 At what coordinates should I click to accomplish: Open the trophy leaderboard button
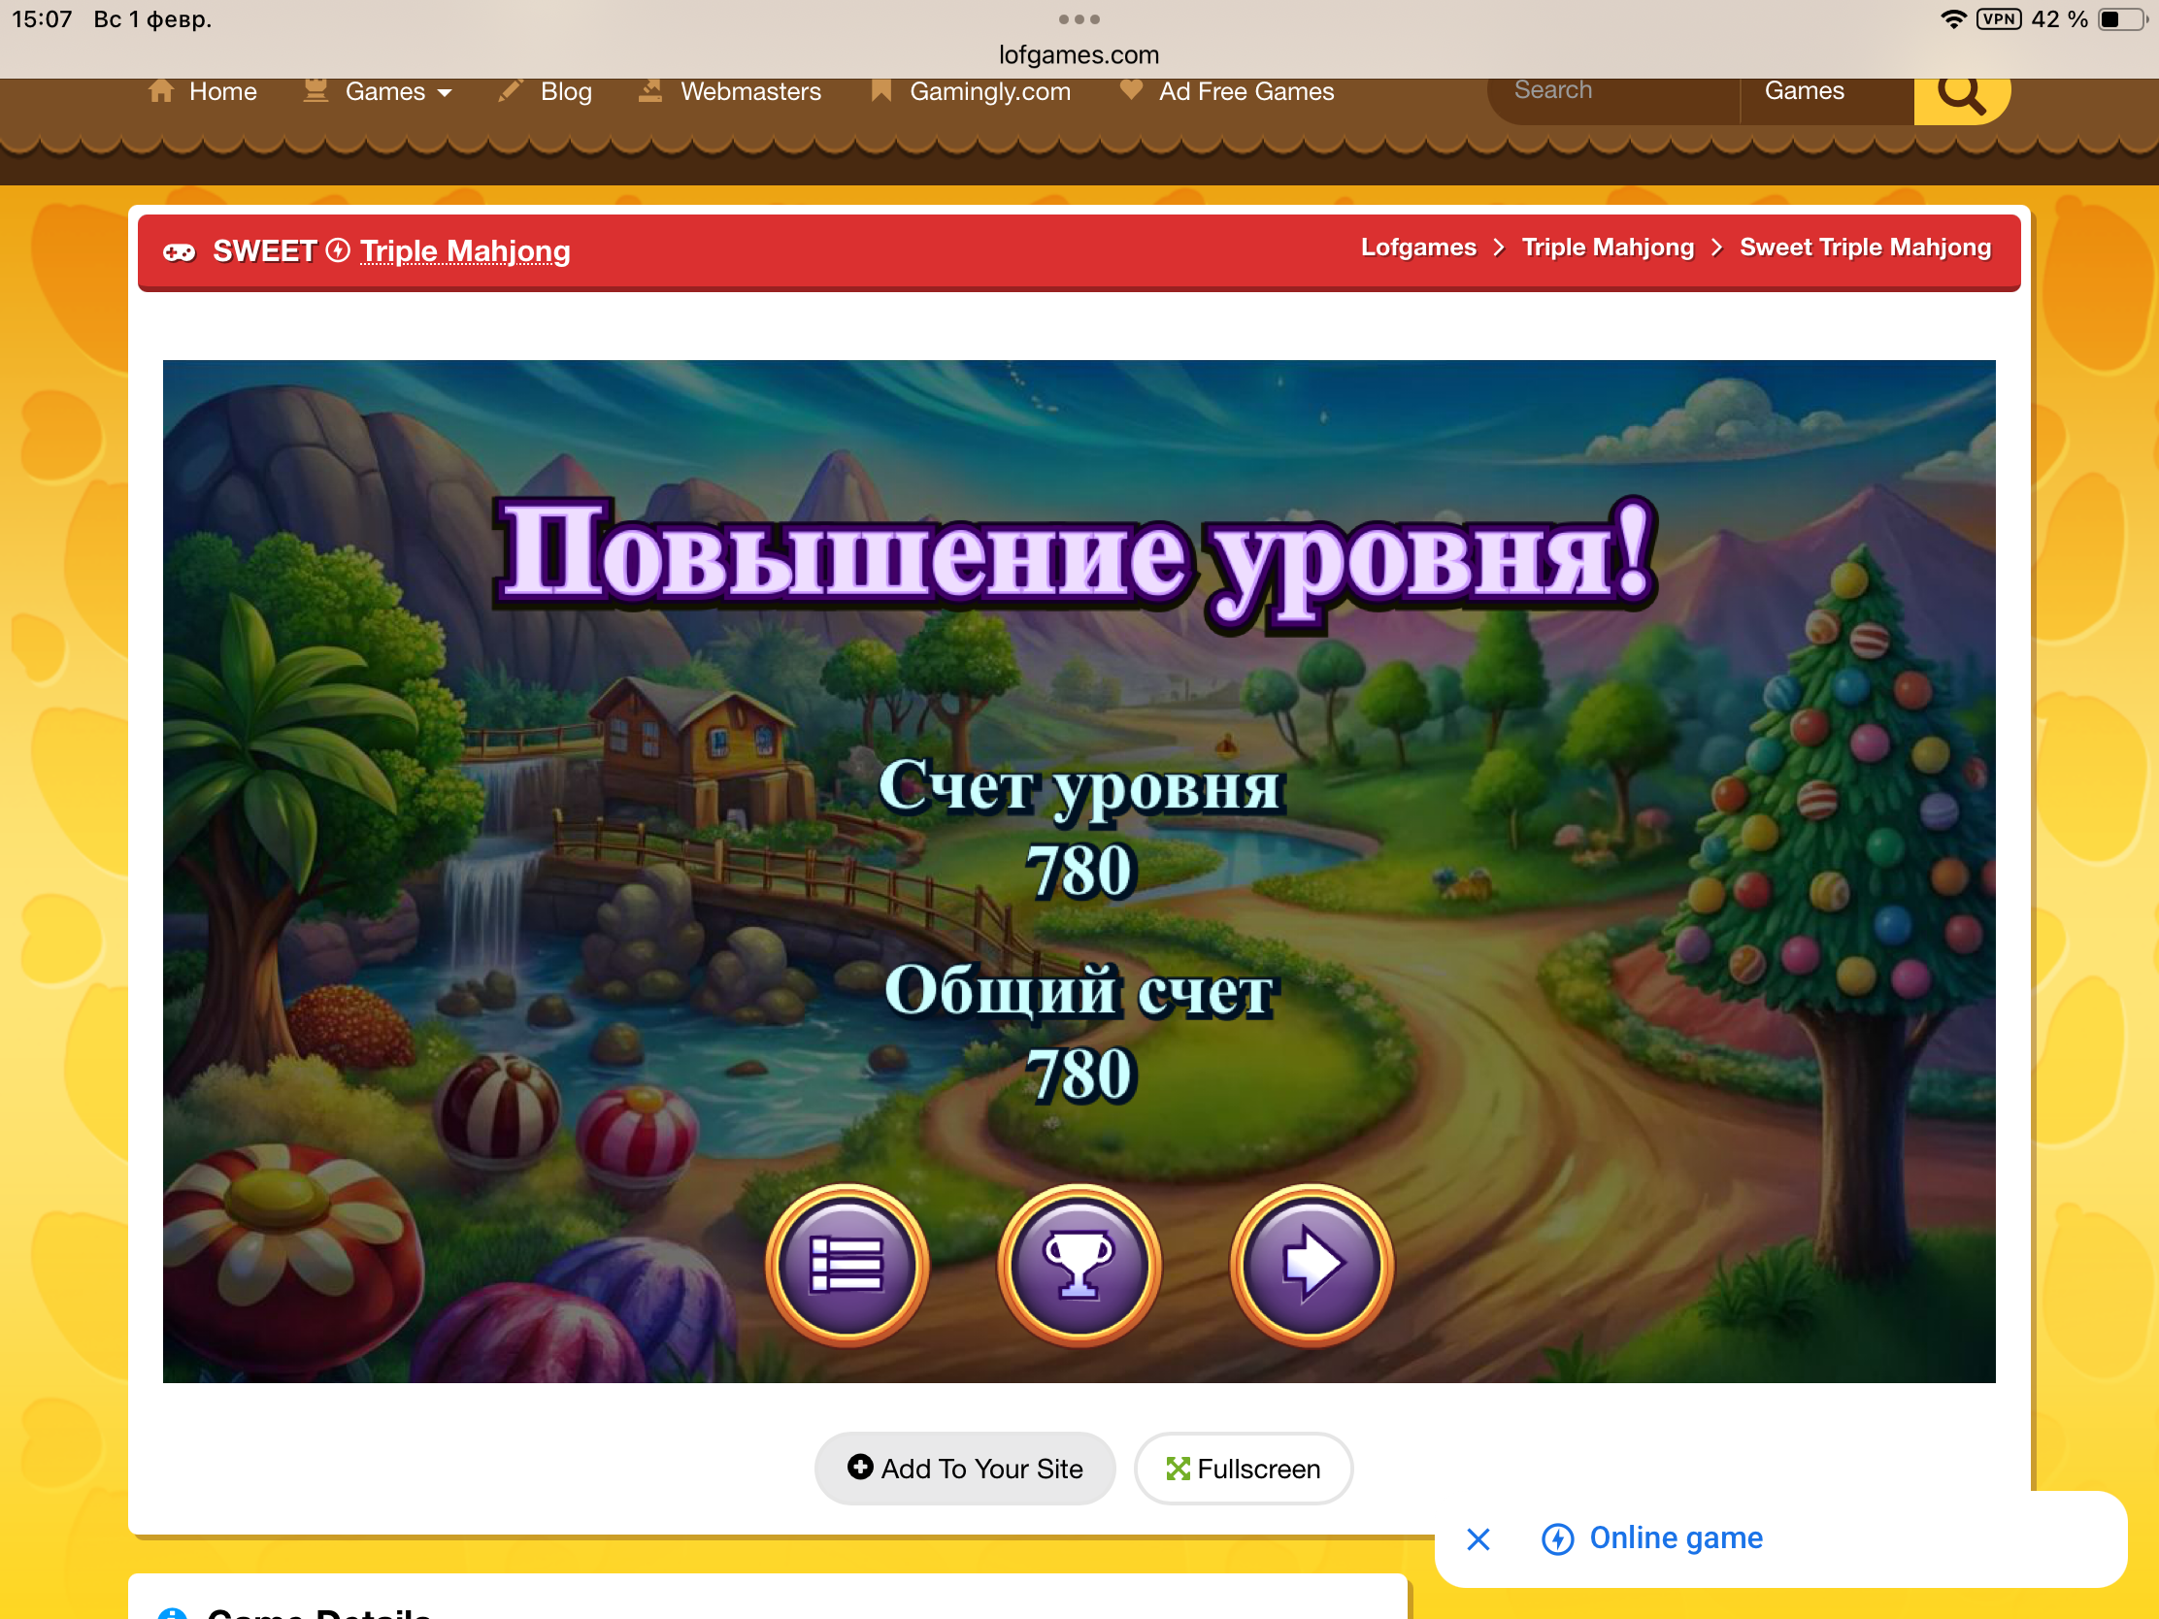tap(1079, 1265)
